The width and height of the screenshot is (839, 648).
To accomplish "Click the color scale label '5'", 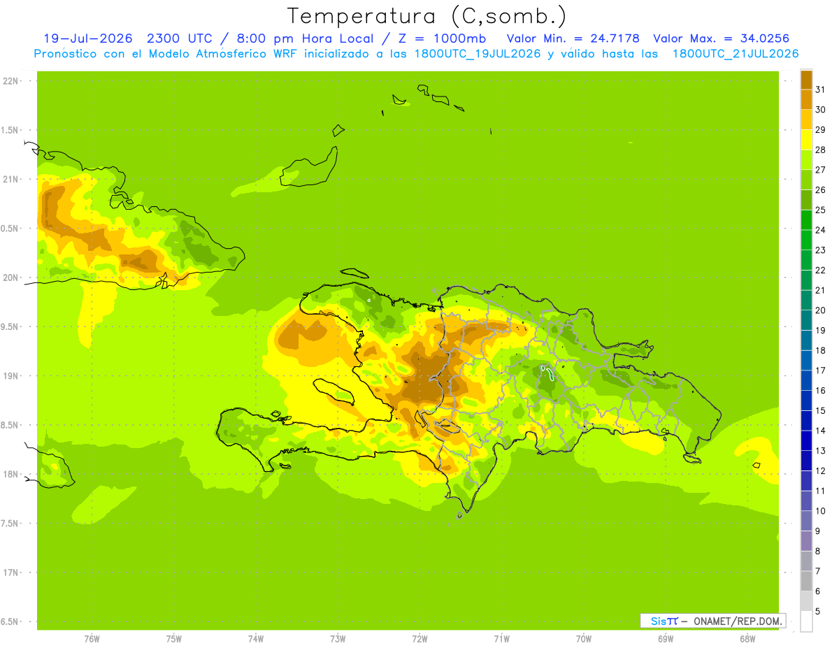I will (818, 611).
